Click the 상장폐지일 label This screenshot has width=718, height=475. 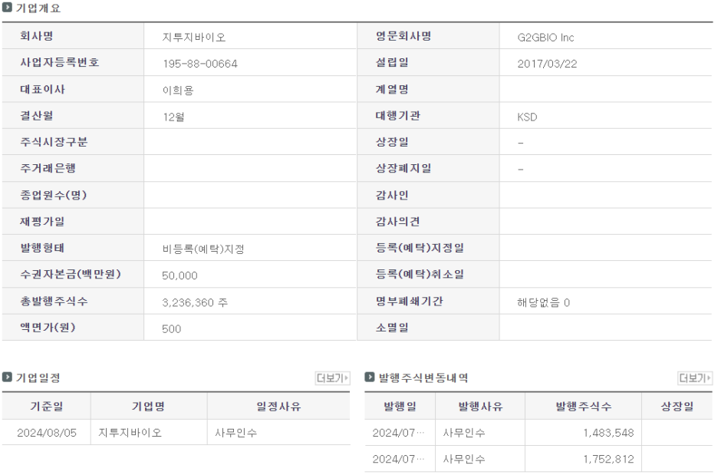point(403,168)
